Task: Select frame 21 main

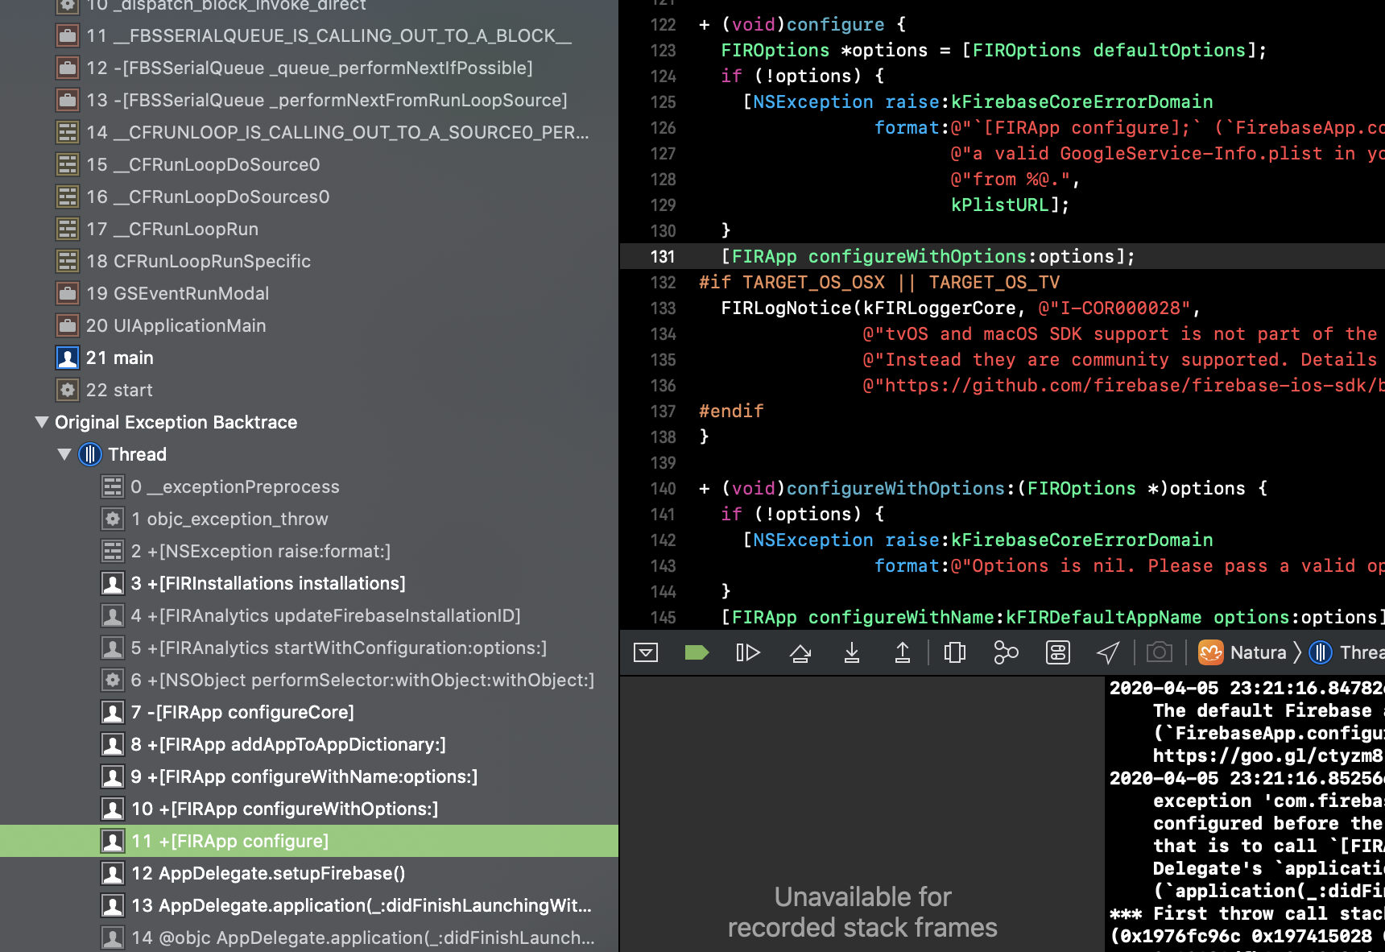Action: pos(309,358)
